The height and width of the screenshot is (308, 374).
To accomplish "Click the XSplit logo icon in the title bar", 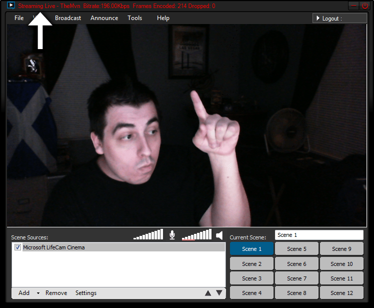I will click(11, 5).
